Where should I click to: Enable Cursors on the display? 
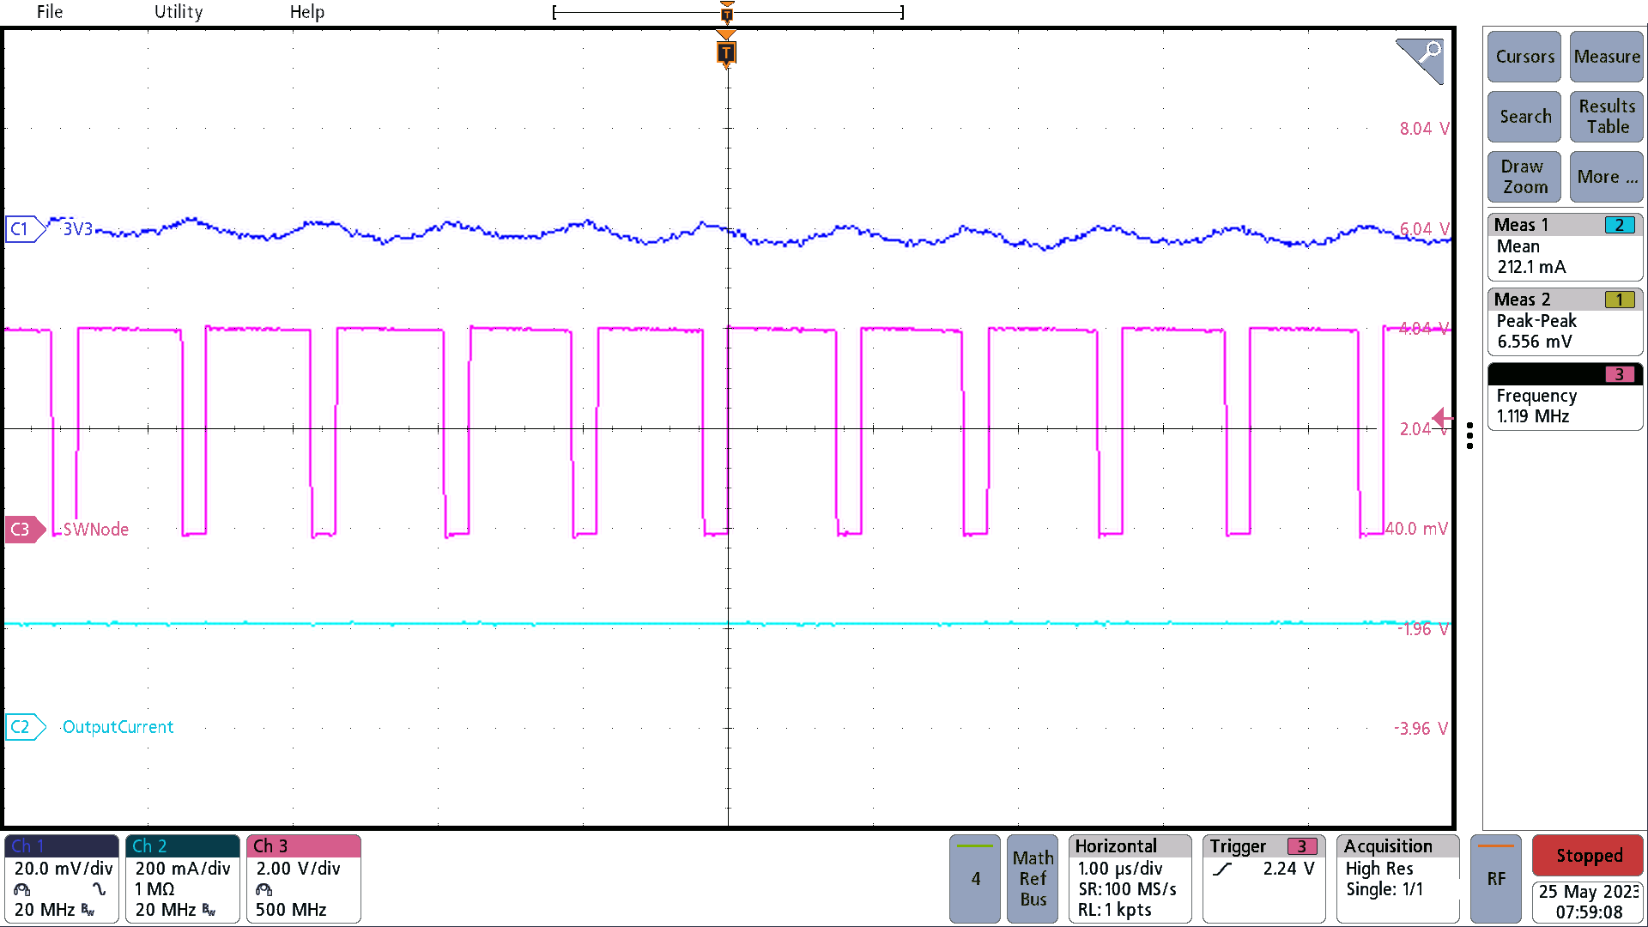tap(1524, 57)
